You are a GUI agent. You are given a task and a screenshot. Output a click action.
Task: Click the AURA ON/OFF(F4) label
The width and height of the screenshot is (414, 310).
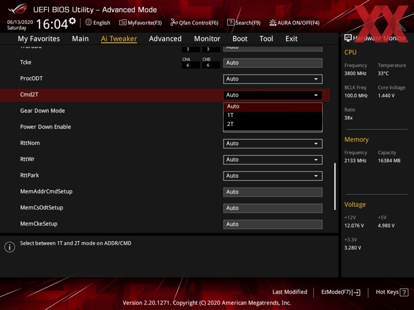click(298, 23)
